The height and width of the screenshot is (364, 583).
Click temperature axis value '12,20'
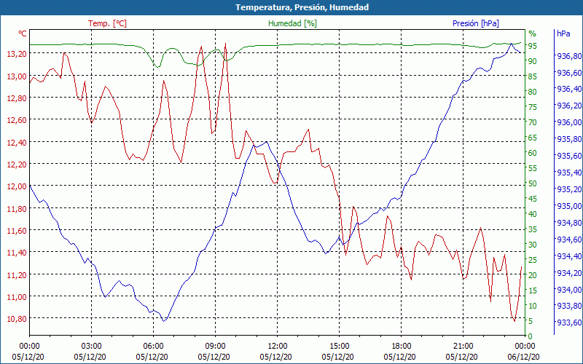click(17, 164)
